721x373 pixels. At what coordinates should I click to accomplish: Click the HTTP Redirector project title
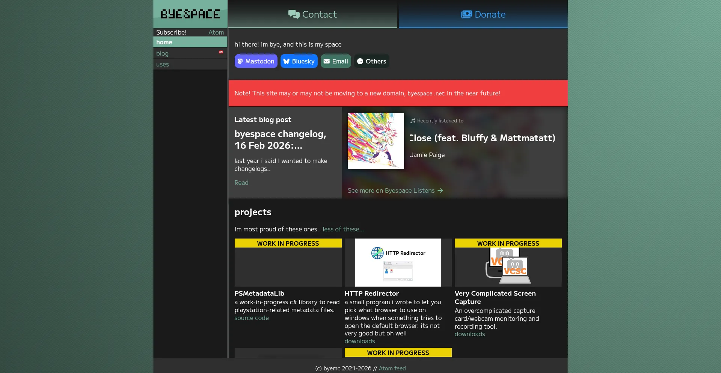(x=372, y=293)
